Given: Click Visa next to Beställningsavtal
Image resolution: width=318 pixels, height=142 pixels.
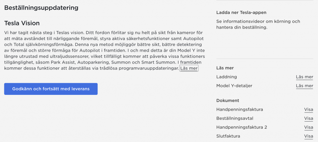Looking at the screenshot, I should click(x=308, y=118).
